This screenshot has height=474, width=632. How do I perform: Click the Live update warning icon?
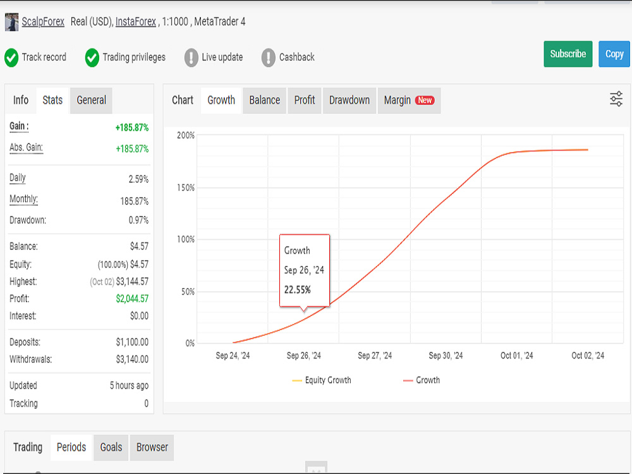coord(191,58)
